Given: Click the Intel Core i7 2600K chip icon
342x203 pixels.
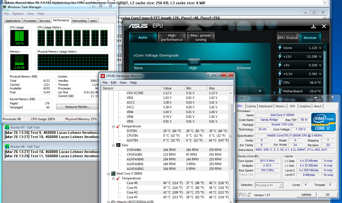Looking at the screenshot, I should tap(113, 174).
